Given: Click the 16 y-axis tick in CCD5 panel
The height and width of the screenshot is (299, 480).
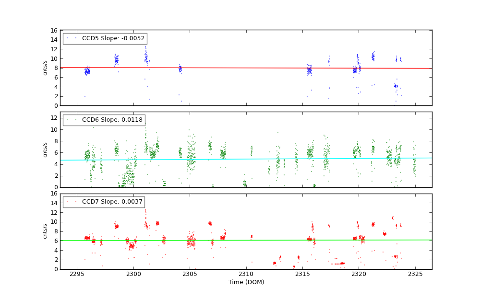Looking at the screenshot, I should [x=54, y=31].
